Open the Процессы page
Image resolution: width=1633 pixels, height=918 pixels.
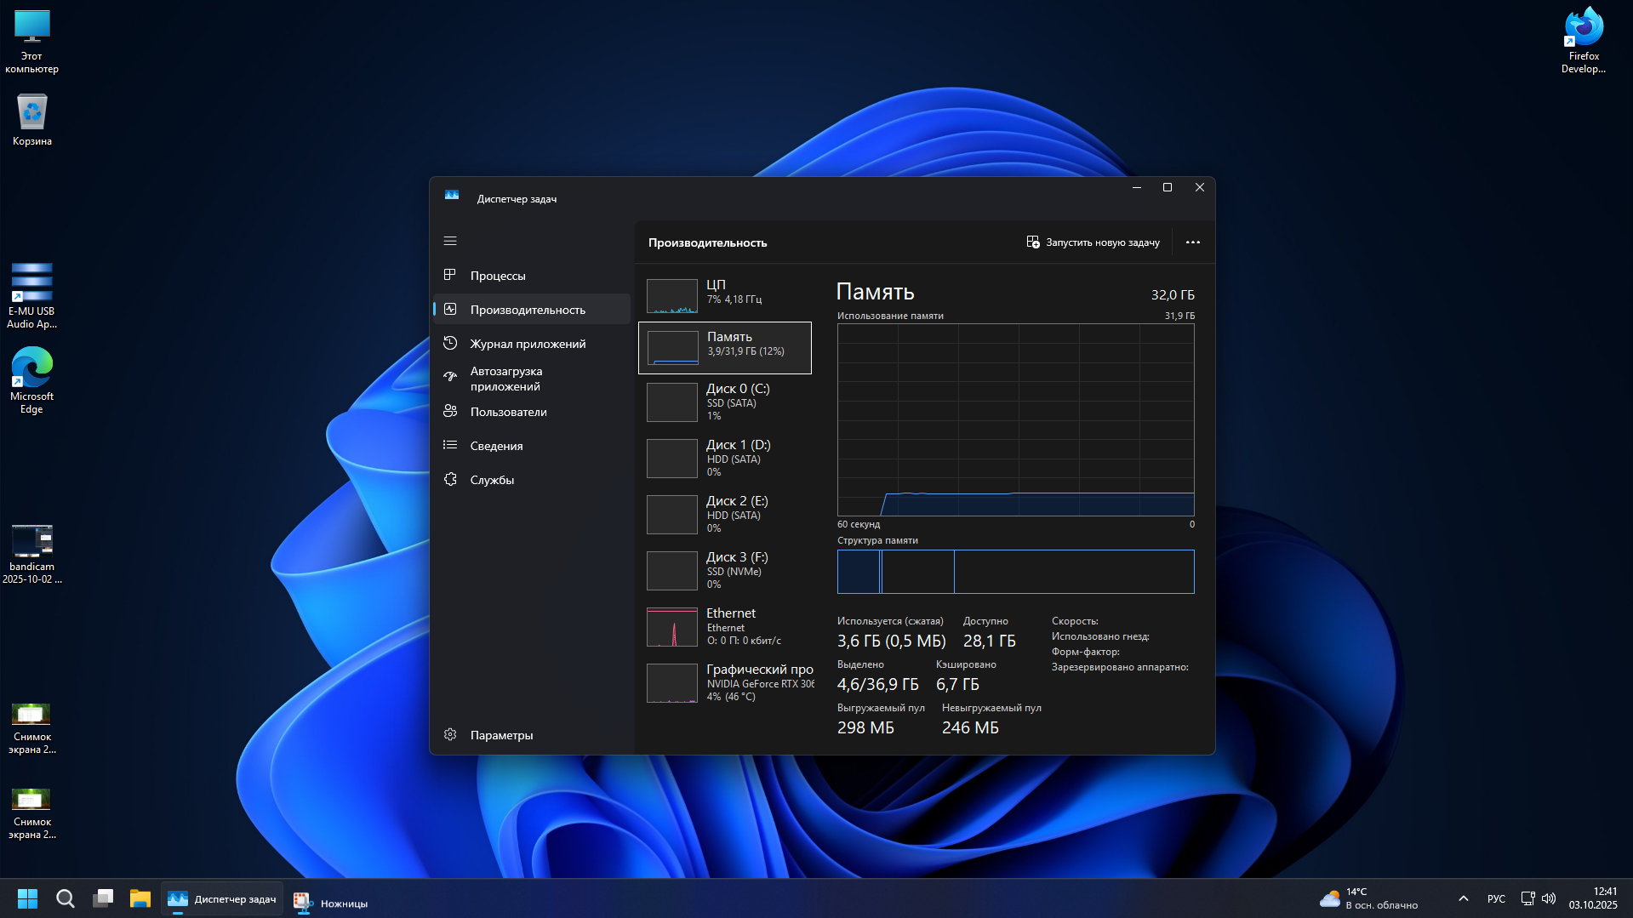(x=532, y=276)
